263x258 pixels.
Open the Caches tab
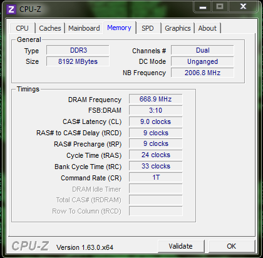[50, 28]
